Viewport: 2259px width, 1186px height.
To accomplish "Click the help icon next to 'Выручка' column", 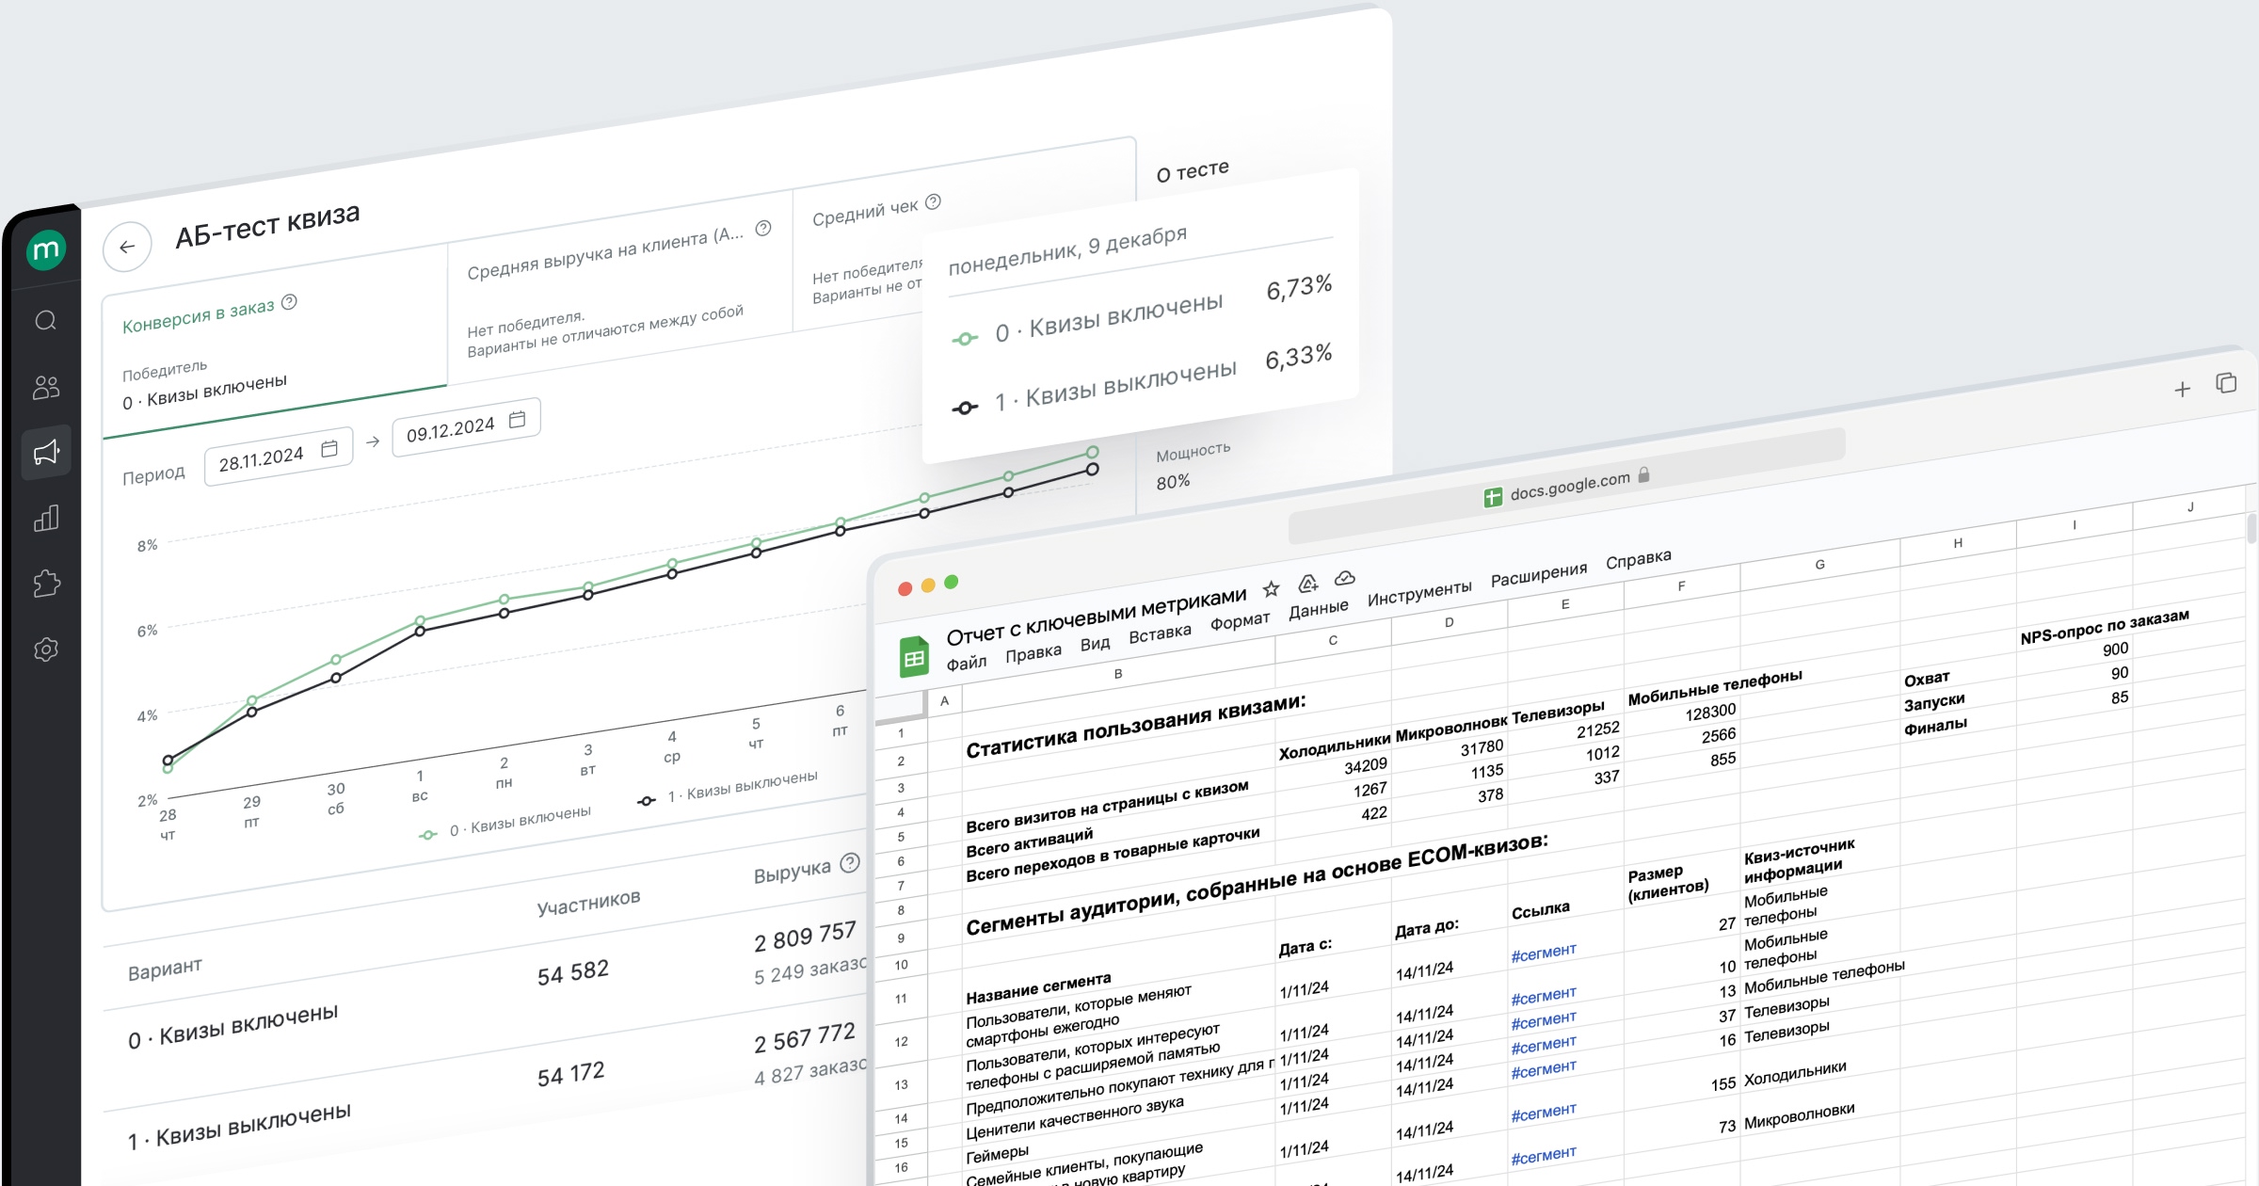I will [x=850, y=862].
